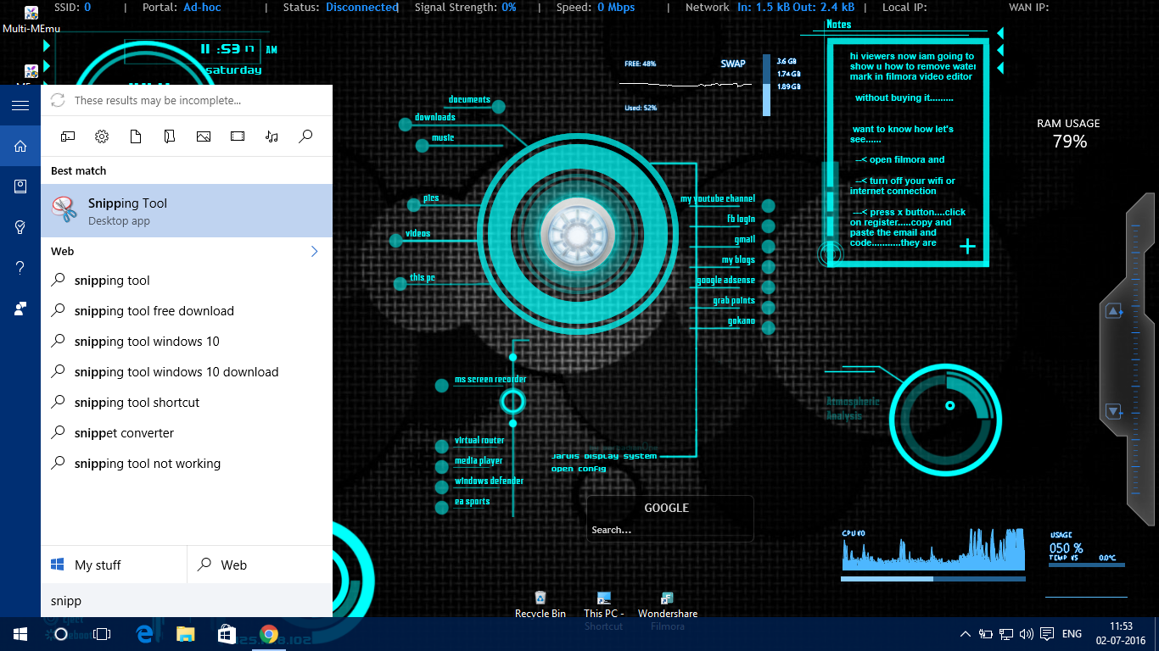
Task: Open File Explorer from the taskbar
Action: pos(186,634)
